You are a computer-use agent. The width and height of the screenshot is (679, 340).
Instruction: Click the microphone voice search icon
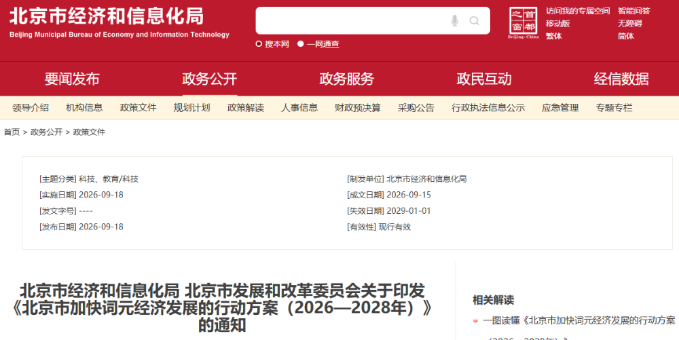click(455, 21)
